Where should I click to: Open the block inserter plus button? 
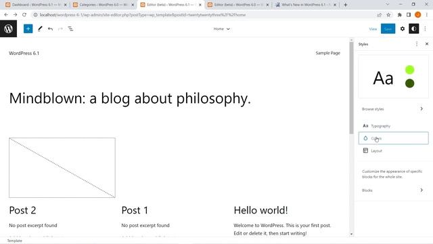coord(28,28)
